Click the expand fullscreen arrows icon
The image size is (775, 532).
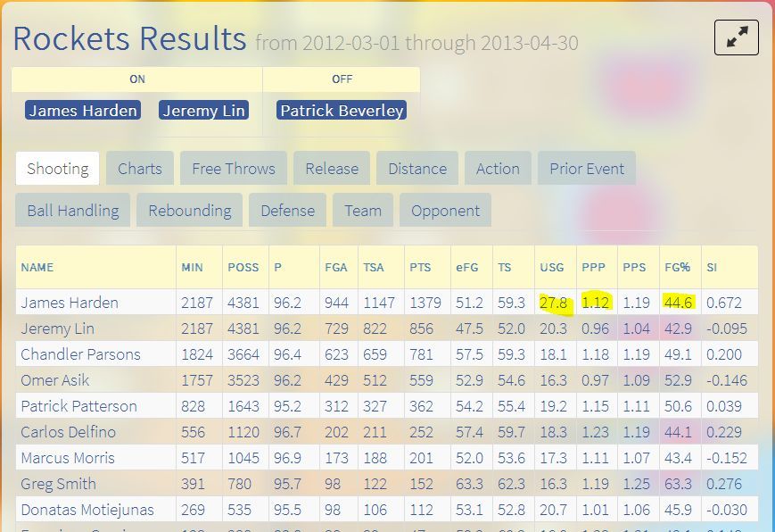tap(736, 37)
